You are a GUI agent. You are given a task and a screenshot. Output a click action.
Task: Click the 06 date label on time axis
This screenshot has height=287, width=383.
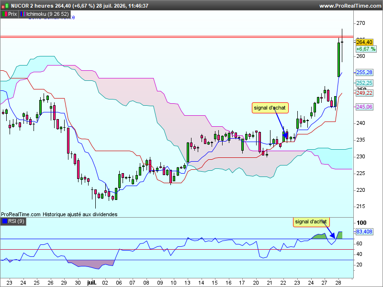[119, 283]
